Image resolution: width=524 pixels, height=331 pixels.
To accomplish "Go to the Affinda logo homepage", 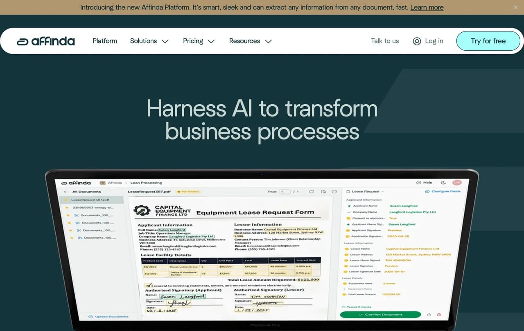I will (46, 41).
